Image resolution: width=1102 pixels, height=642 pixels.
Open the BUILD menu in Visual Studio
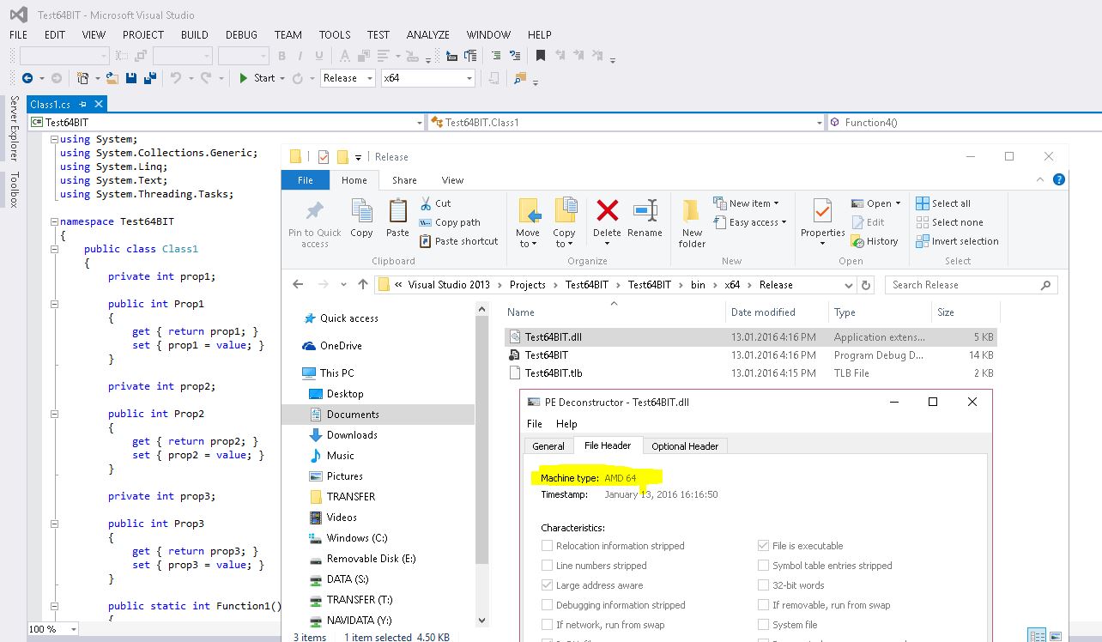pyautogui.click(x=195, y=35)
